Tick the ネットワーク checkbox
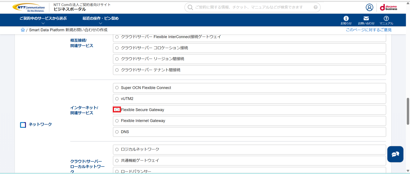This screenshot has height=174, width=410. [23, 125]
